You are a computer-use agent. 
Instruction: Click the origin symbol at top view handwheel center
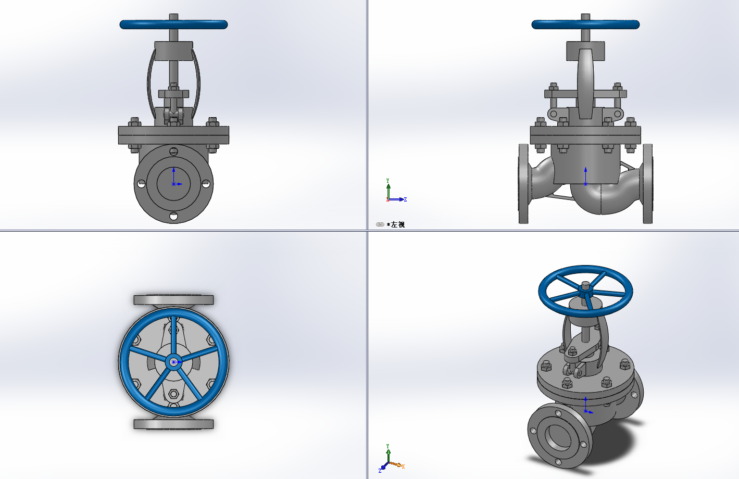click(x=173, y=361)
